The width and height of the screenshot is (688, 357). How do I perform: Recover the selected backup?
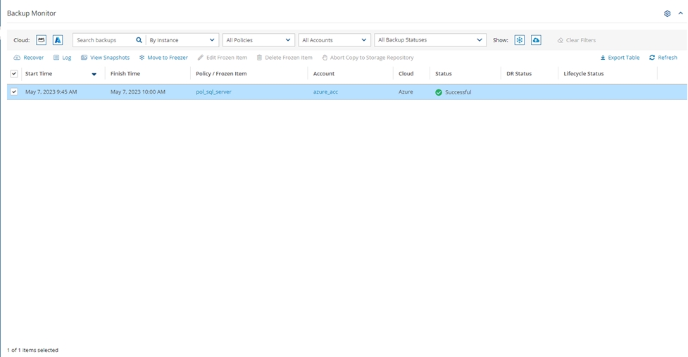pyautogui.click(x=29, y=58)
